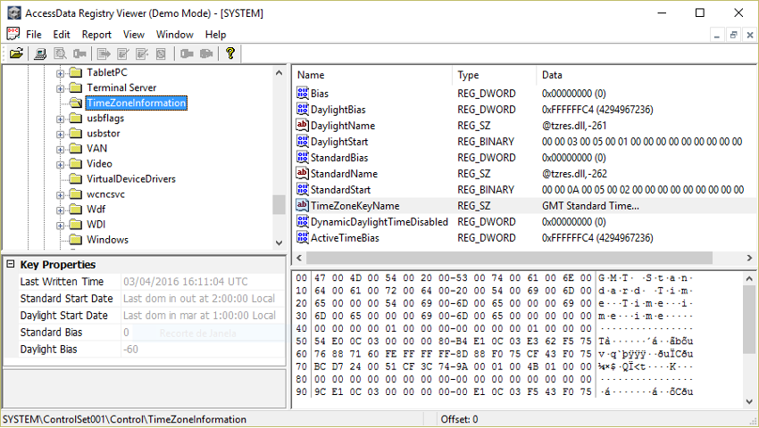The image size is (759, 428).
Task: Click the AccessData icon in title bar
Action: [x=14, y=13]
